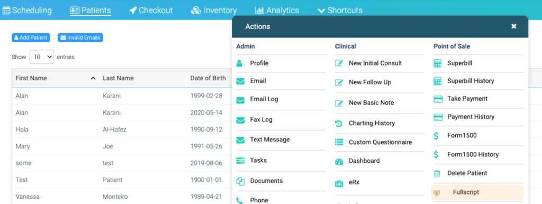Click the Delete Patient trash icon
Screen dimensions: 542x204
(437, 173)
